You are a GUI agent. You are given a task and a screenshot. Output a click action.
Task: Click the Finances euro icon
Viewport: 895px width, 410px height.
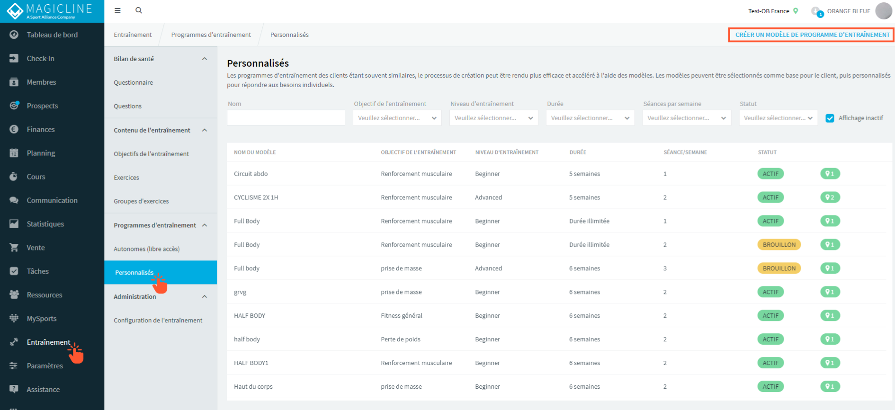coord(14,129)
